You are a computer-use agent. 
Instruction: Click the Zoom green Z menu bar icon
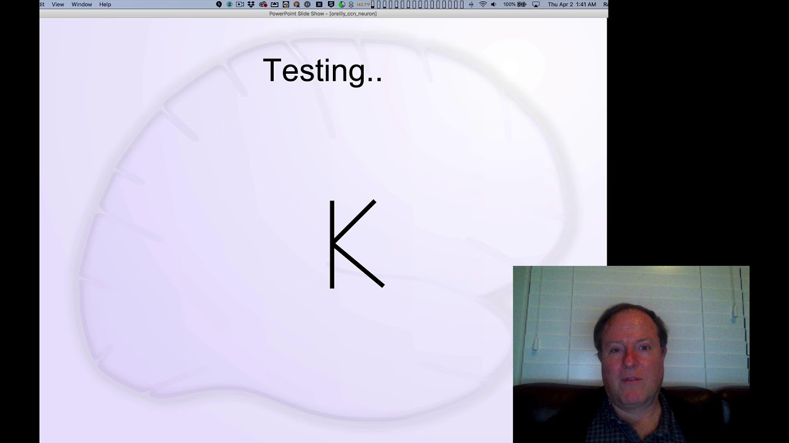(x=229, y=4)
